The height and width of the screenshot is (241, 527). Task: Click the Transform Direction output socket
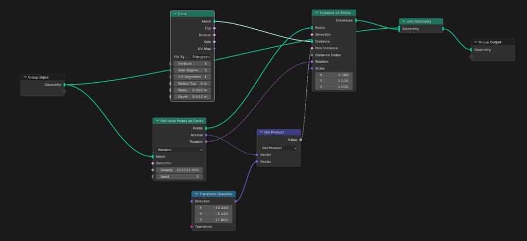(x=235, y=201)
